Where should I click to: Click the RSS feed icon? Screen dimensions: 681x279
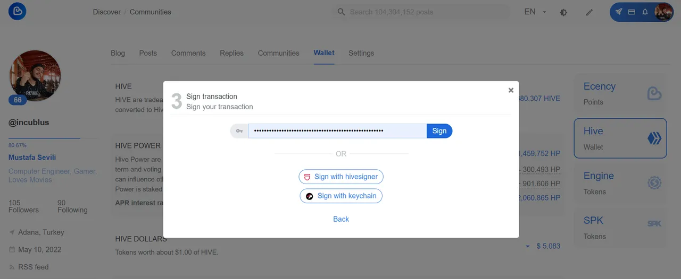12,267
